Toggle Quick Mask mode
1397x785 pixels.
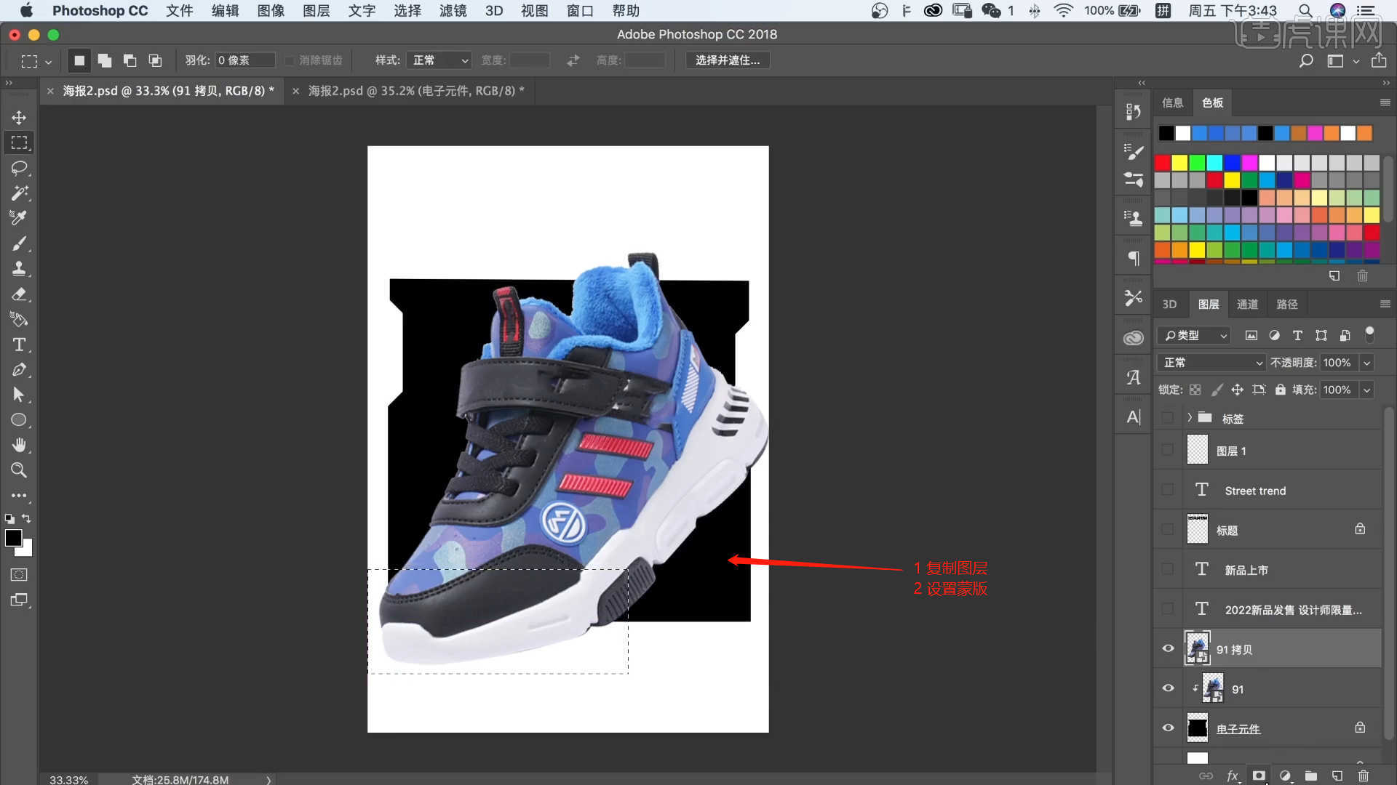point(19,575)
